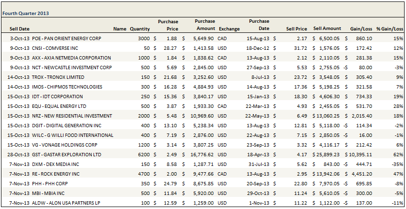Select the -35% loss cell for DEX MEDIA
Image resolution: width=406 pixels, height=209 pixels.
click(x=397, y=164)
